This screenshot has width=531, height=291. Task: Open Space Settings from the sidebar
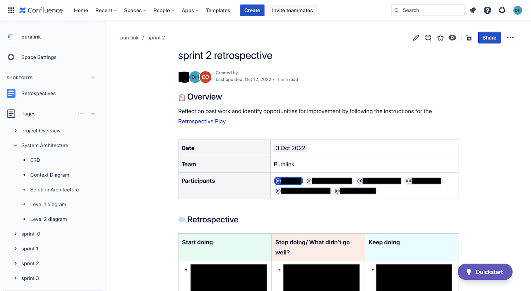coord(39,57)
